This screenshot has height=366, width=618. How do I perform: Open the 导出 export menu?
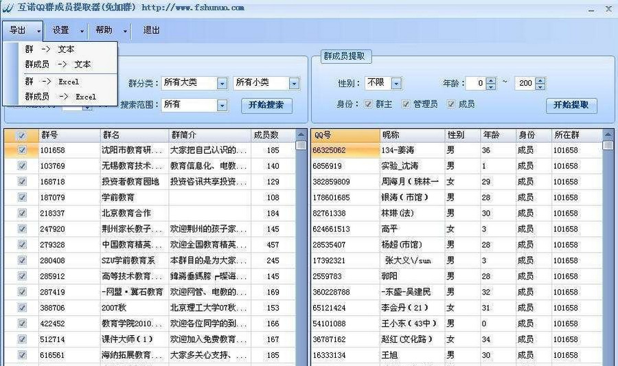point(22,30)
